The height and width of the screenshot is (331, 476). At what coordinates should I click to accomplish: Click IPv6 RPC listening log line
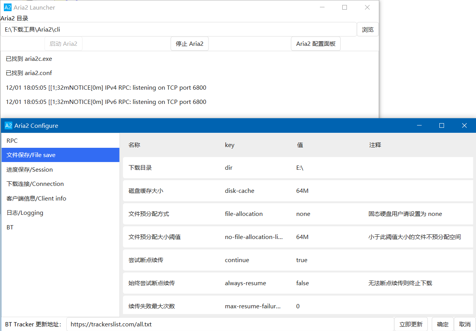[106, 102]
